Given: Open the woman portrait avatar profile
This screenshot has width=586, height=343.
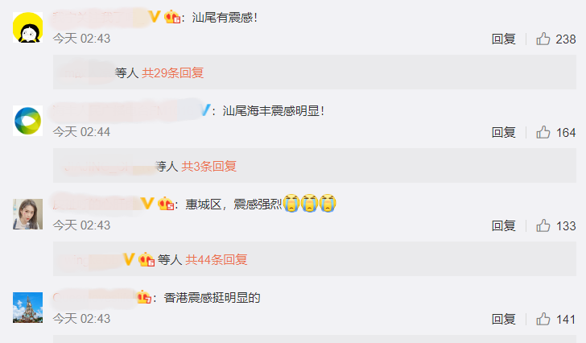Looking at the screenshot, I should 27,214.
